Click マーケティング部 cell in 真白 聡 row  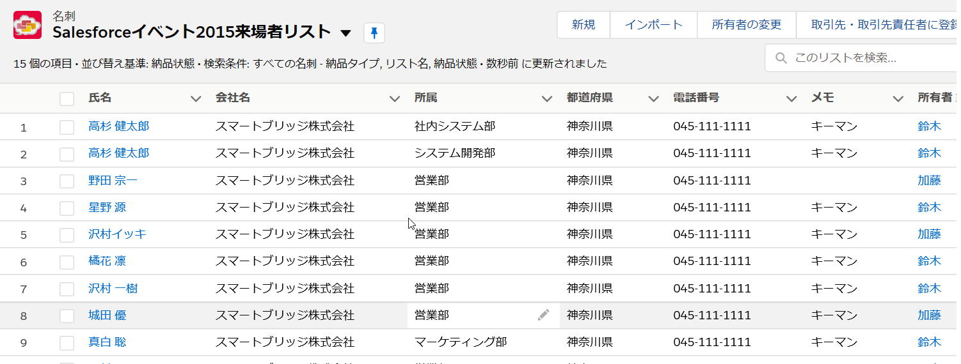(461, 342)
